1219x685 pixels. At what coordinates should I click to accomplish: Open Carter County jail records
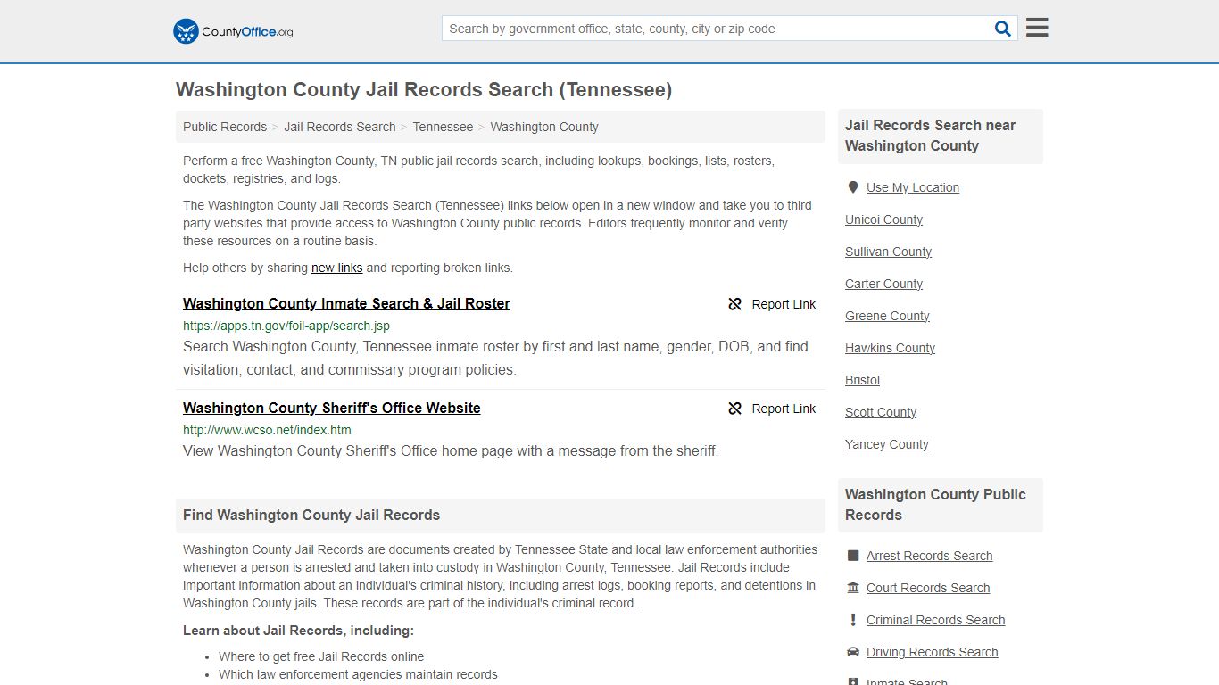(883, 284)
